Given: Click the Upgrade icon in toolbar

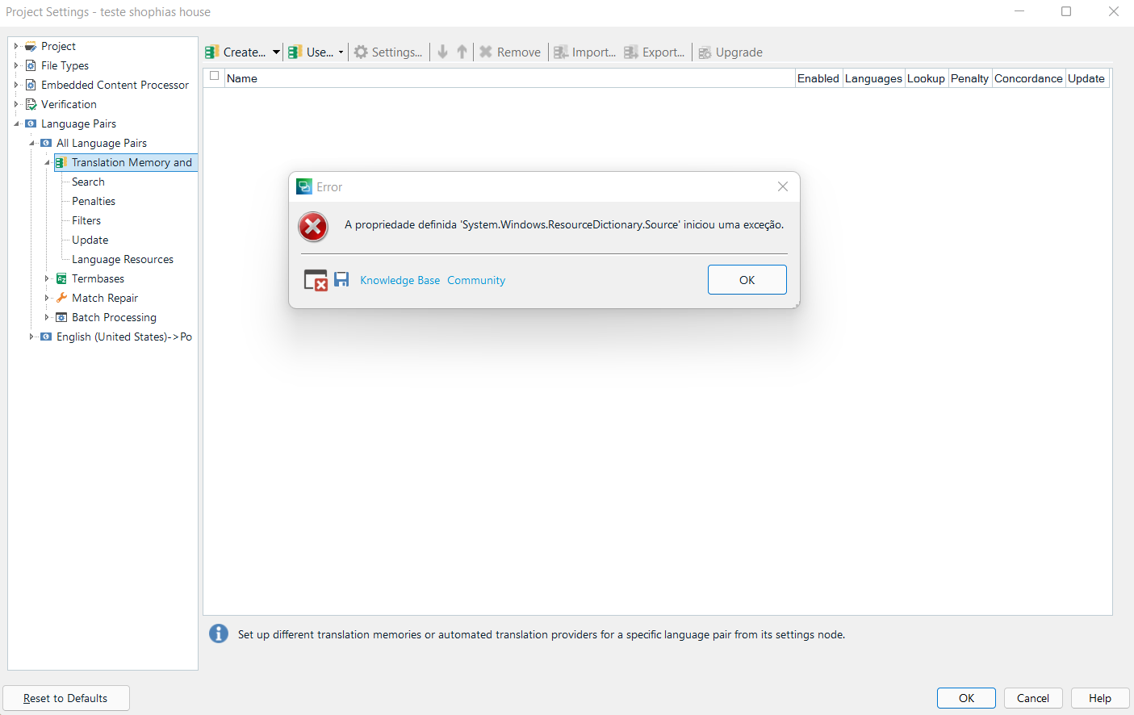Looking at the screenshot, I should click(x=705, y=52).
